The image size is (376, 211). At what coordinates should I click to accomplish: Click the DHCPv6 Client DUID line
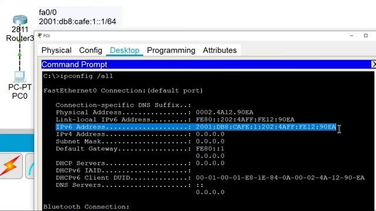pyautogui.click(x=210, y=178)
